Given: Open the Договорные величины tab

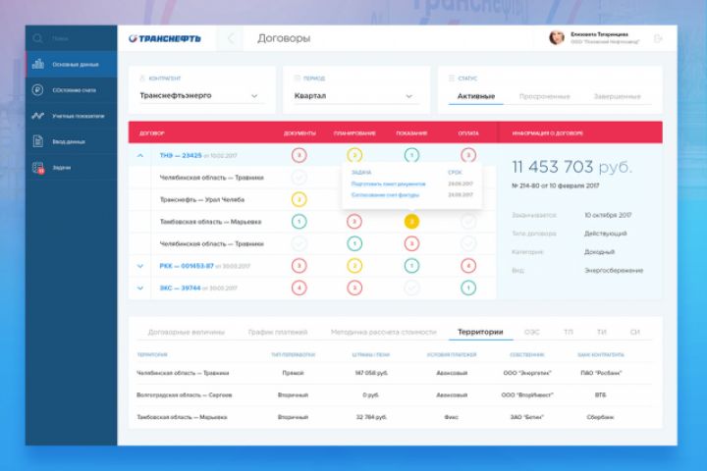Looking at the screenshot, I should (x=187, y=333).
